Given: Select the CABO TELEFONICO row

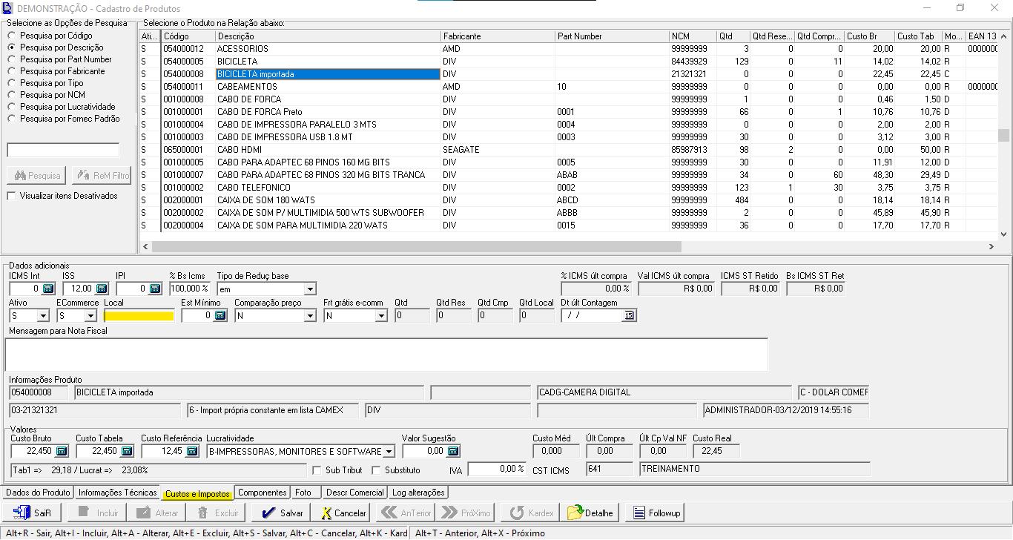Looking at the screenshot, I should 568,188.
